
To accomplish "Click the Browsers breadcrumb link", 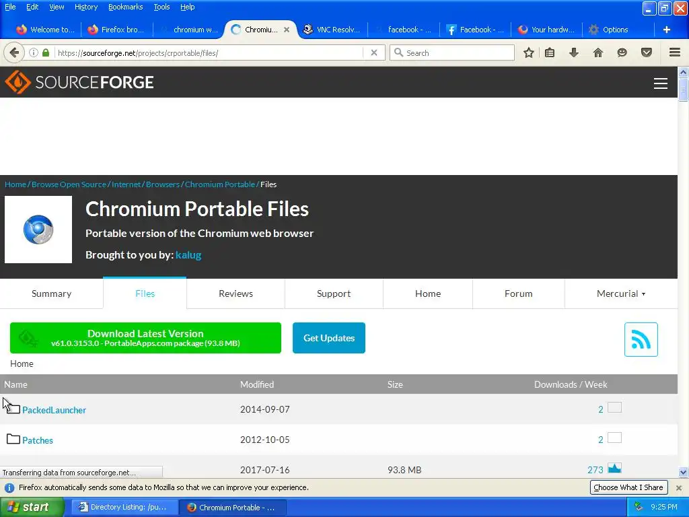I will click(163, 184).
